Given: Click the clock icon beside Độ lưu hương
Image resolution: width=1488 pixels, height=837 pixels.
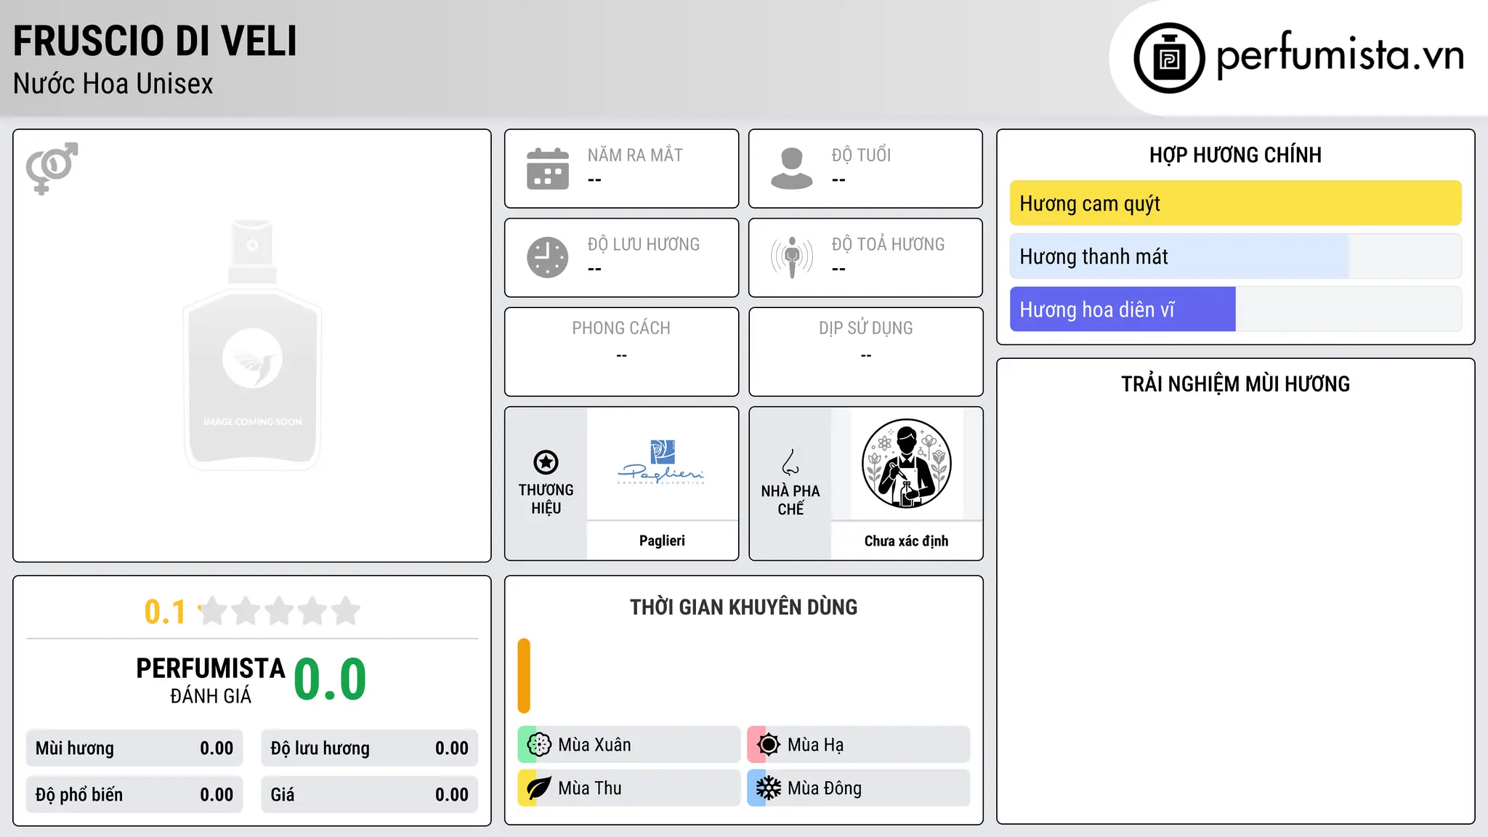Looking at the screenshot, I should pyautogui.click(x=548, y=257).
